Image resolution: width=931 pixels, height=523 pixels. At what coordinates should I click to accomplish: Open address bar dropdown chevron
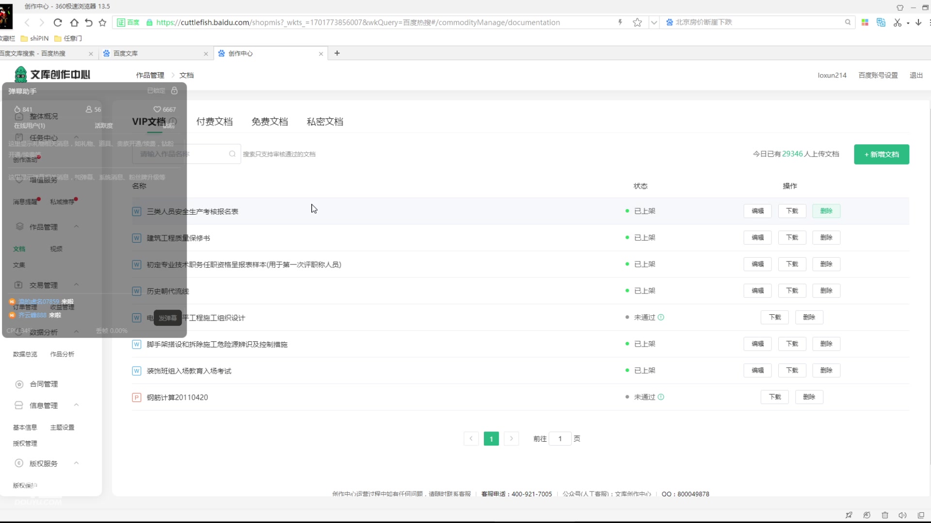654,22
